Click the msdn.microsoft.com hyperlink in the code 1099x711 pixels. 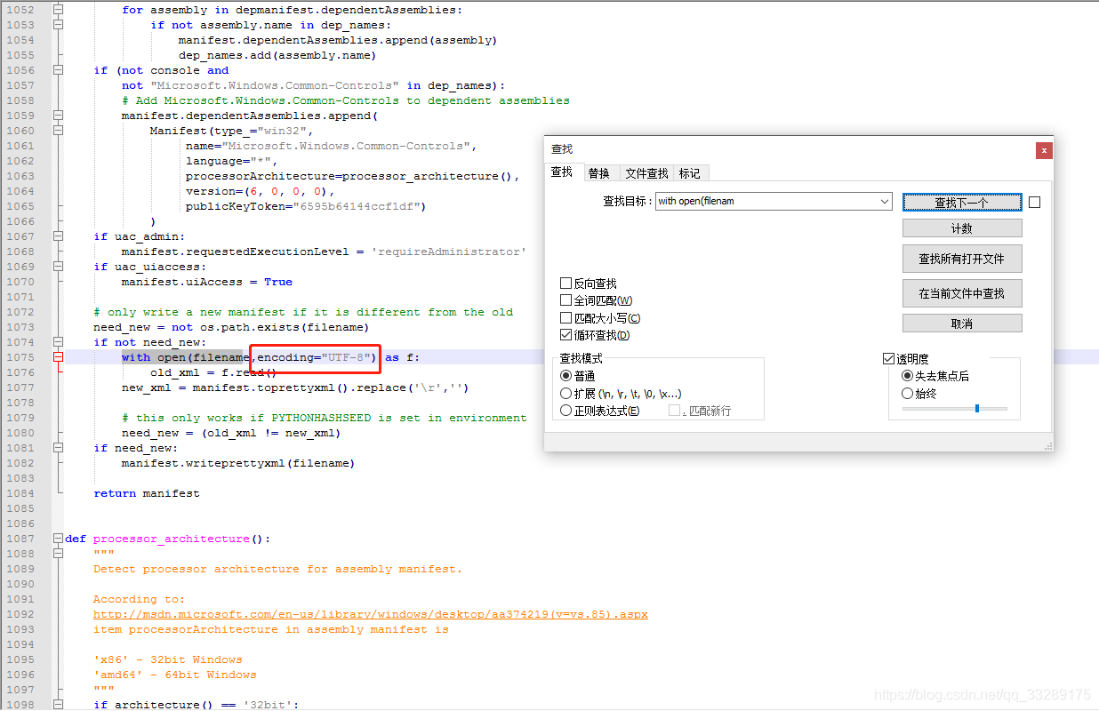[370, 614]
